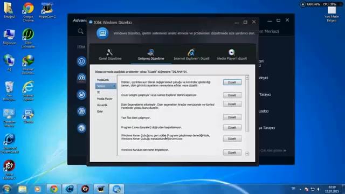Click fifth circular sidebar icon in Advanced SystemCare
345x194 pixels.
(81, 128)
